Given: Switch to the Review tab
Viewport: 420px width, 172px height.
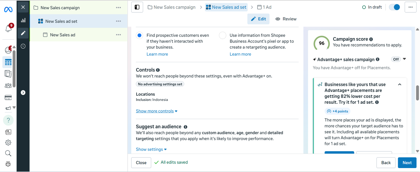Looking at the screenshot, I should (286, 19).
